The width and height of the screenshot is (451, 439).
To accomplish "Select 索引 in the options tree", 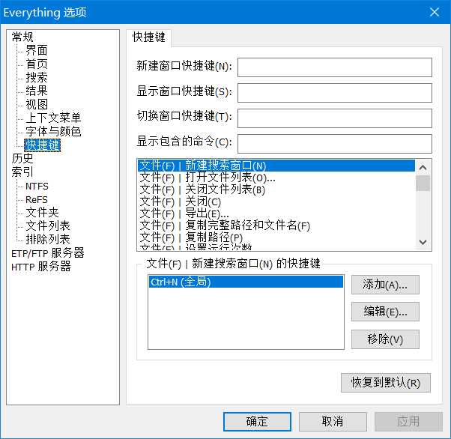I will (22, 172).
